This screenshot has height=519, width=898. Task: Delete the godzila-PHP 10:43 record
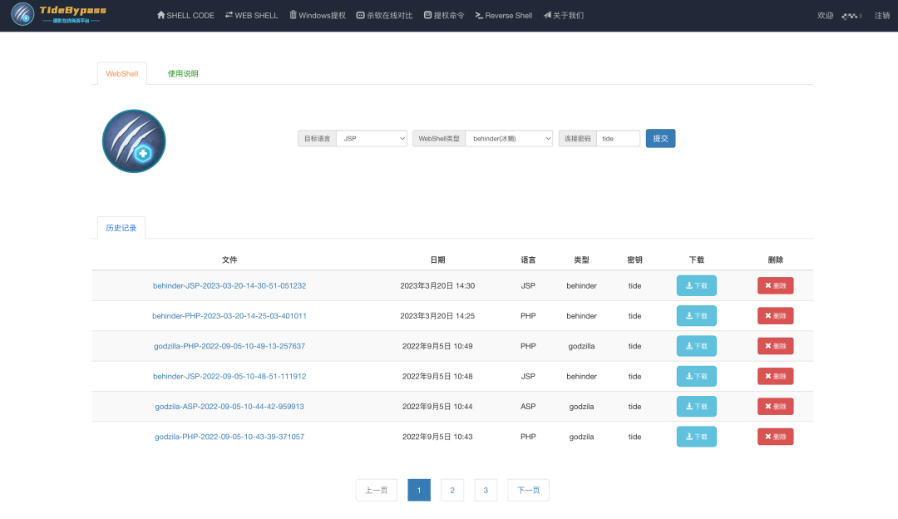776,437
